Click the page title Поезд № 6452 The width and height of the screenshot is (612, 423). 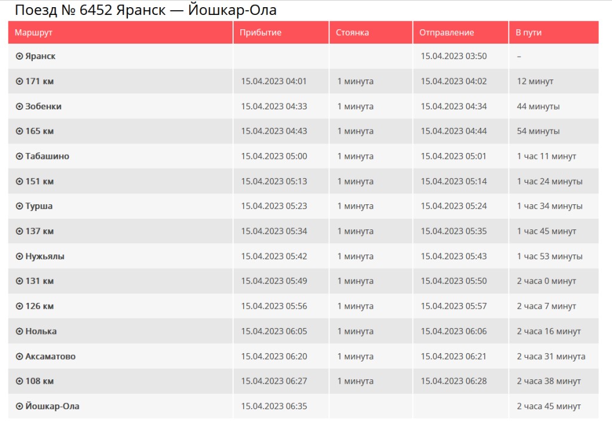(x=63, y=10)
